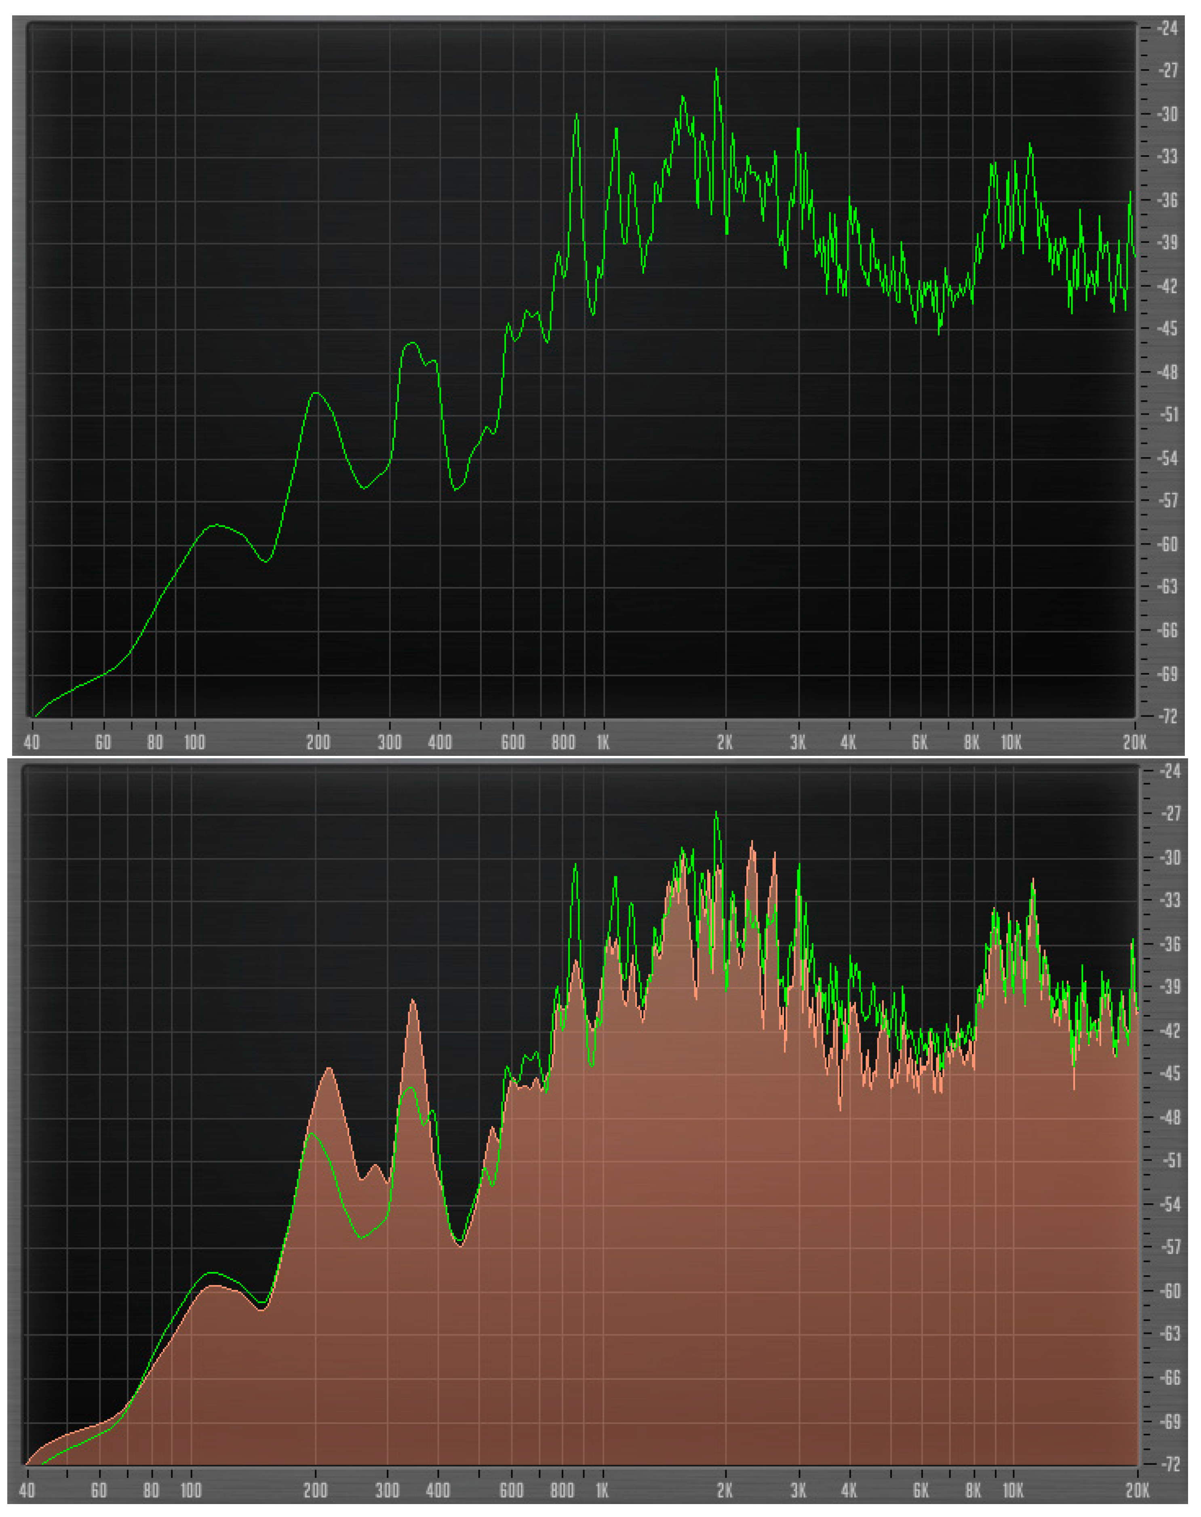Click the 200 Hz label in top graph
The image size is (1201, 1517).
click(318, 743)
